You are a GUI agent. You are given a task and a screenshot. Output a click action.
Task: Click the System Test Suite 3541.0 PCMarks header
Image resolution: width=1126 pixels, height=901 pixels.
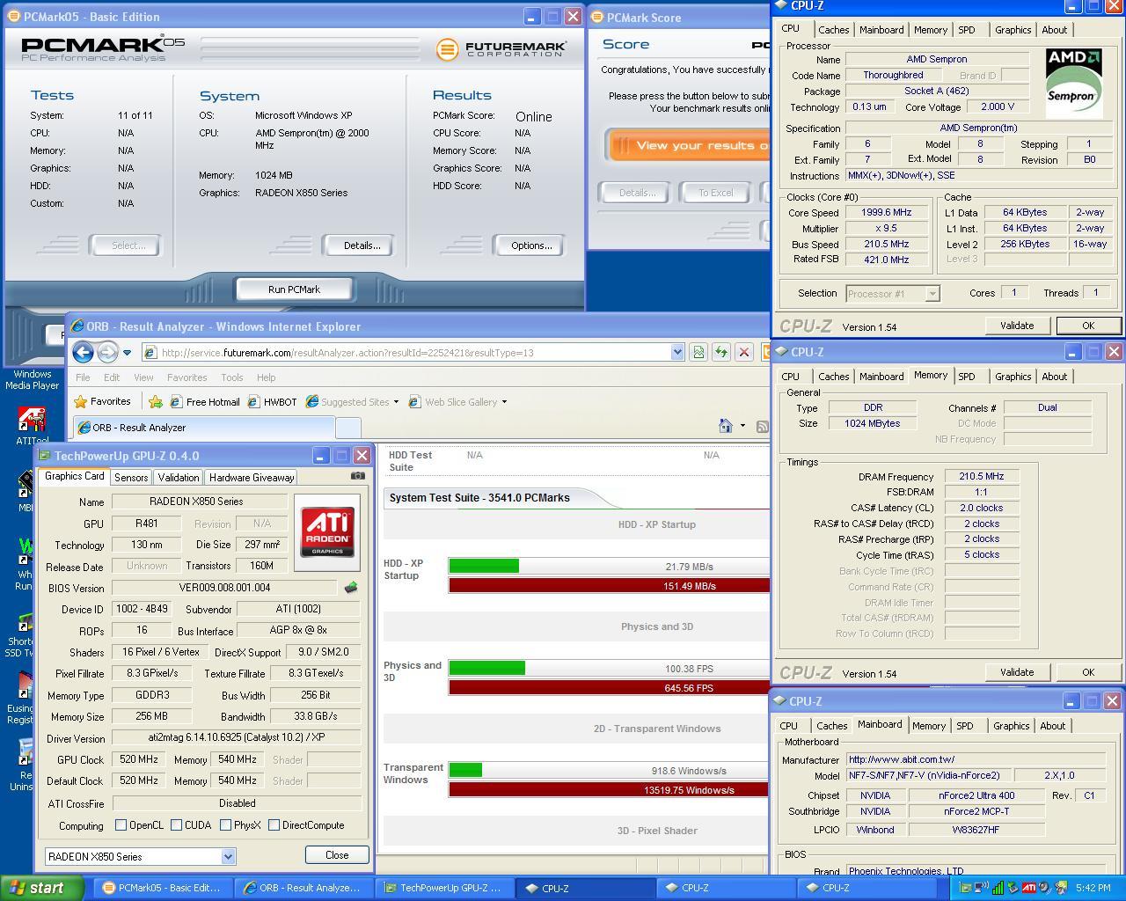click(479, 498)
